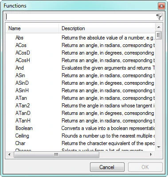
Task: Select the Char function
Action: point(20,143)
